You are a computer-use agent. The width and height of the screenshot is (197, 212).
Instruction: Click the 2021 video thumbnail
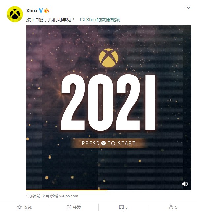click(x=109, y=107)
